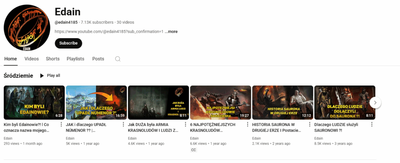Open the army of men and dwarves thumbnail

[x=159, y=103]
